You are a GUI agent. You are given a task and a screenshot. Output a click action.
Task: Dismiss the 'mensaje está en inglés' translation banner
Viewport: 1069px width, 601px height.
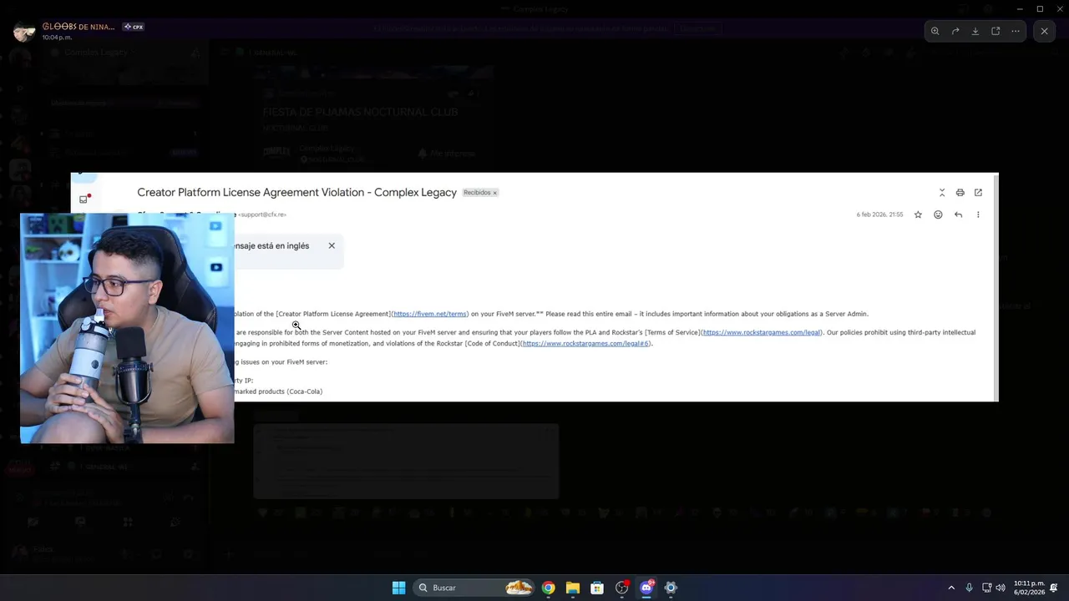click(332, 245)
